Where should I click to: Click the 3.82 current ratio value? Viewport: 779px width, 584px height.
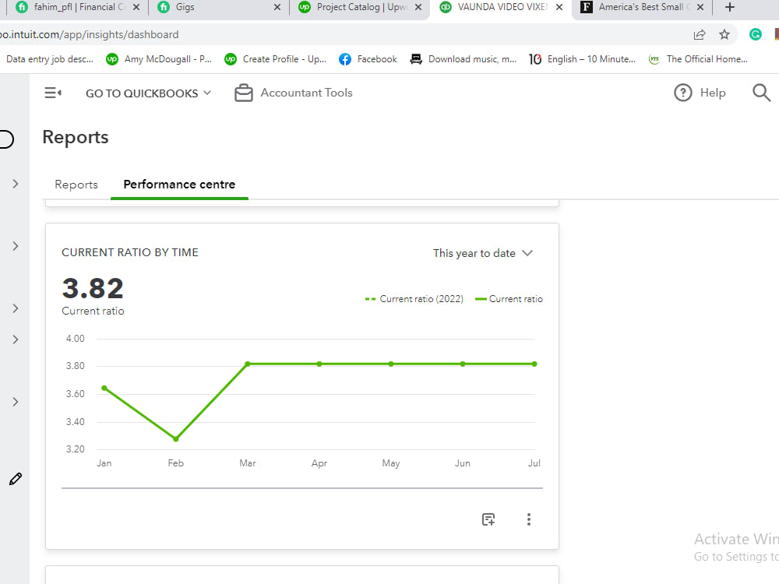click(x=93, y=289)
